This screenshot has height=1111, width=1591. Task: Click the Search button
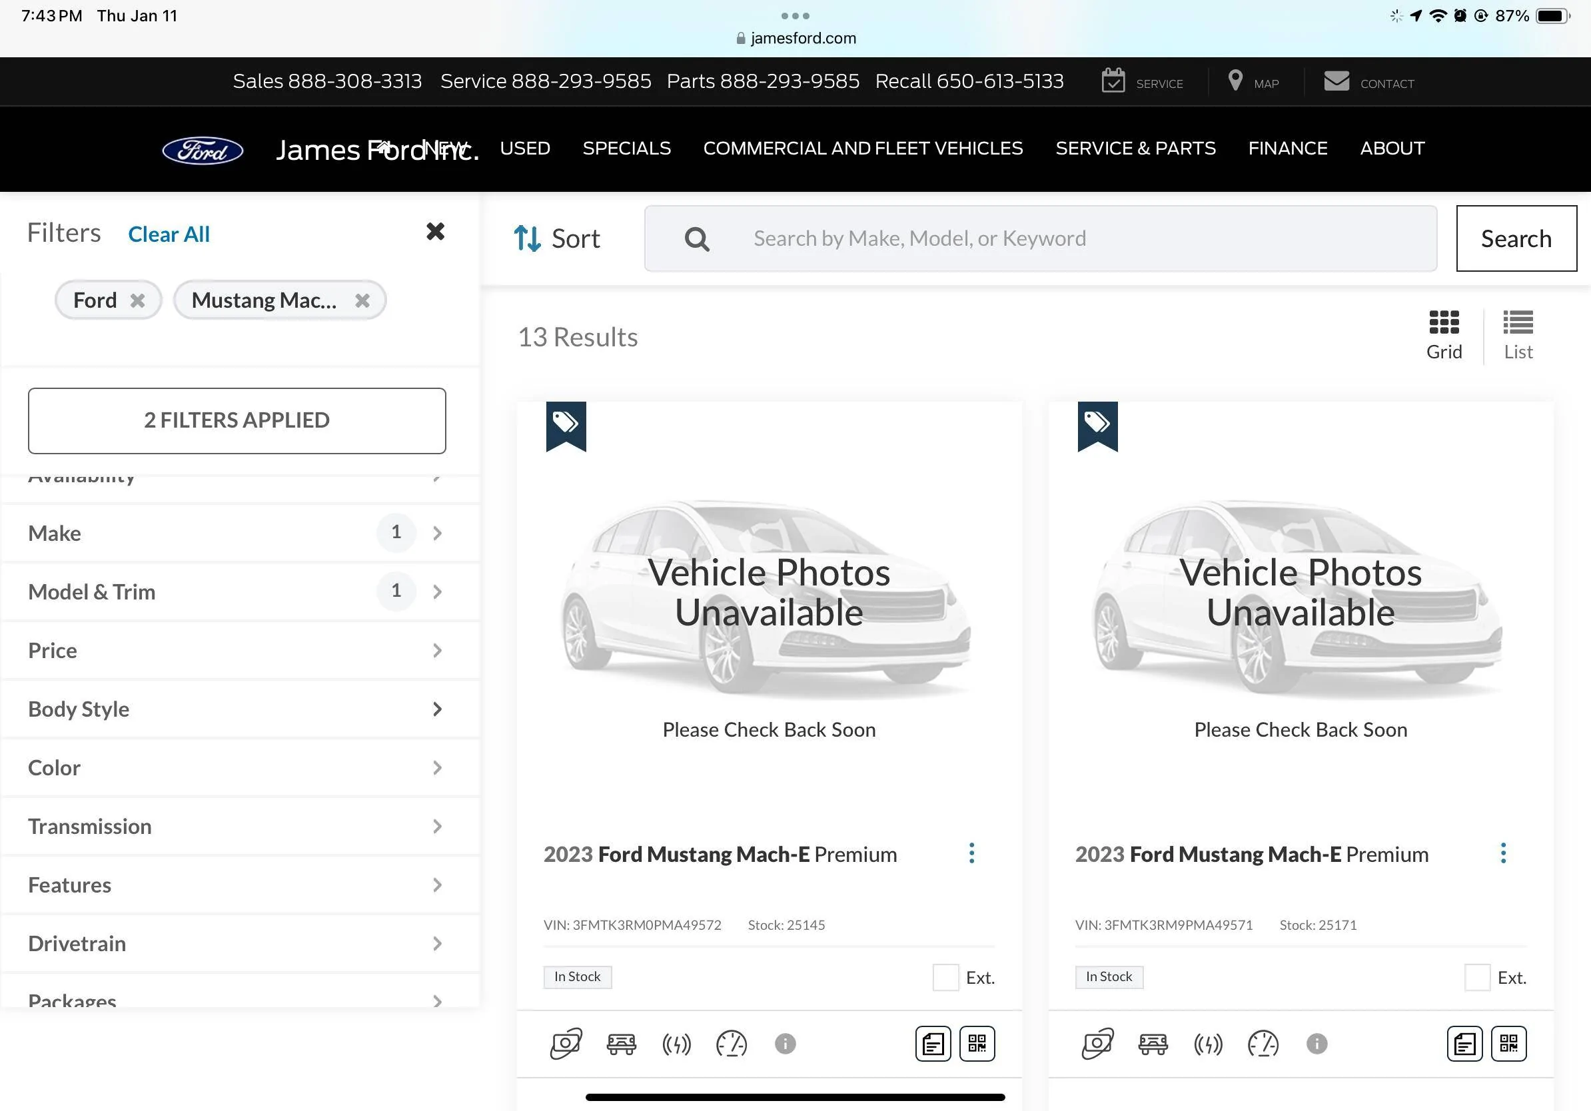1516,238
